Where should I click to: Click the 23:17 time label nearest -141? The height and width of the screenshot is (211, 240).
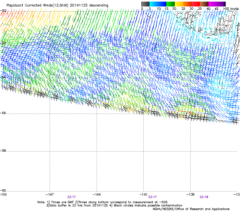point(152,197)
